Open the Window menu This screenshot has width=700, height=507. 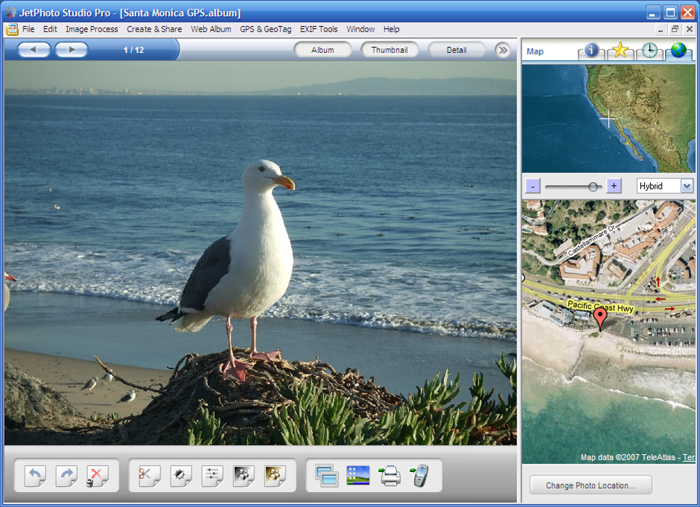point(360,29)
